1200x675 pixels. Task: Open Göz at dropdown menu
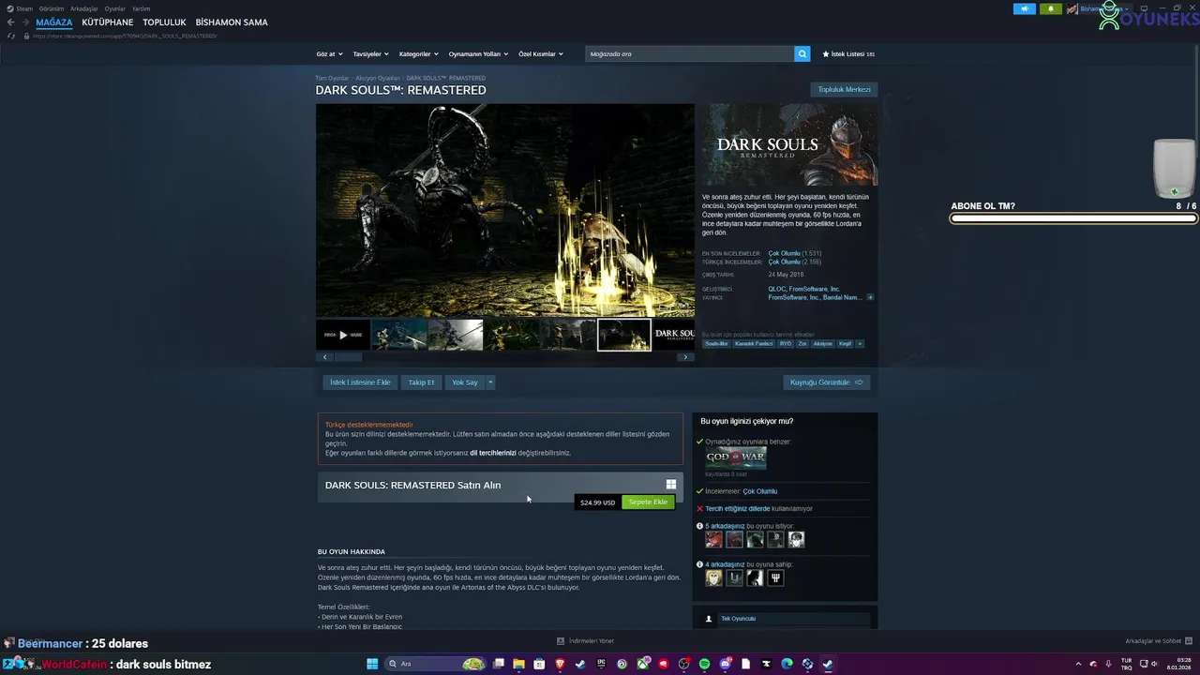click(x=329, y=54)
